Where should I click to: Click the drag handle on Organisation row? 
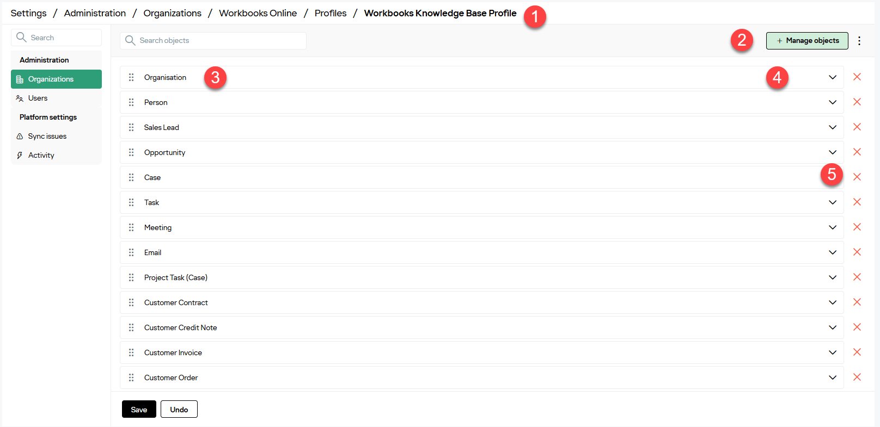131,77
